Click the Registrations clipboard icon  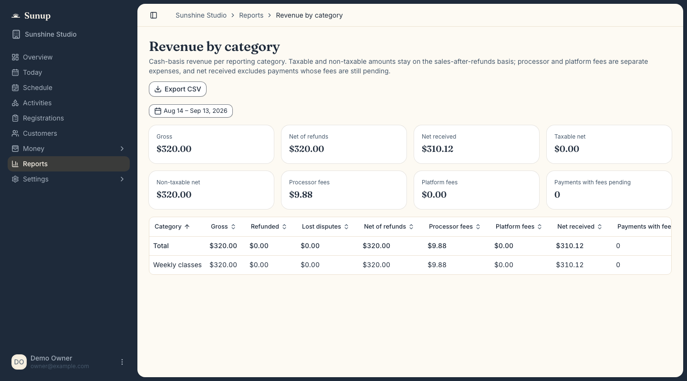coord(15,118)
